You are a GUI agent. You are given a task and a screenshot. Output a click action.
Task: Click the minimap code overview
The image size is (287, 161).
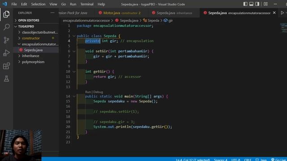pos(283,28)
